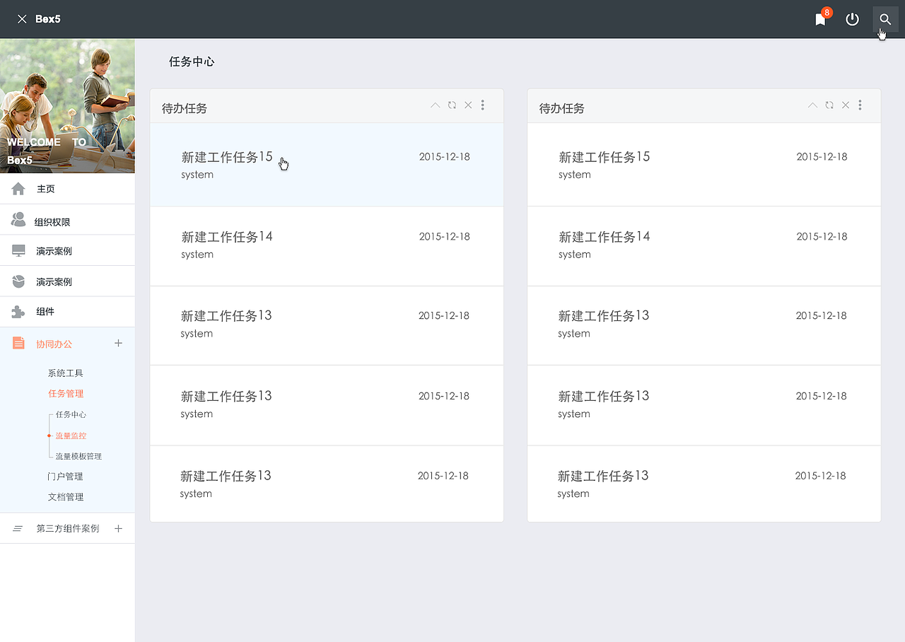Viewport: 905px width, 642px height.
Task: Select the 协同办公 menu label
Action: click(54, 344)
